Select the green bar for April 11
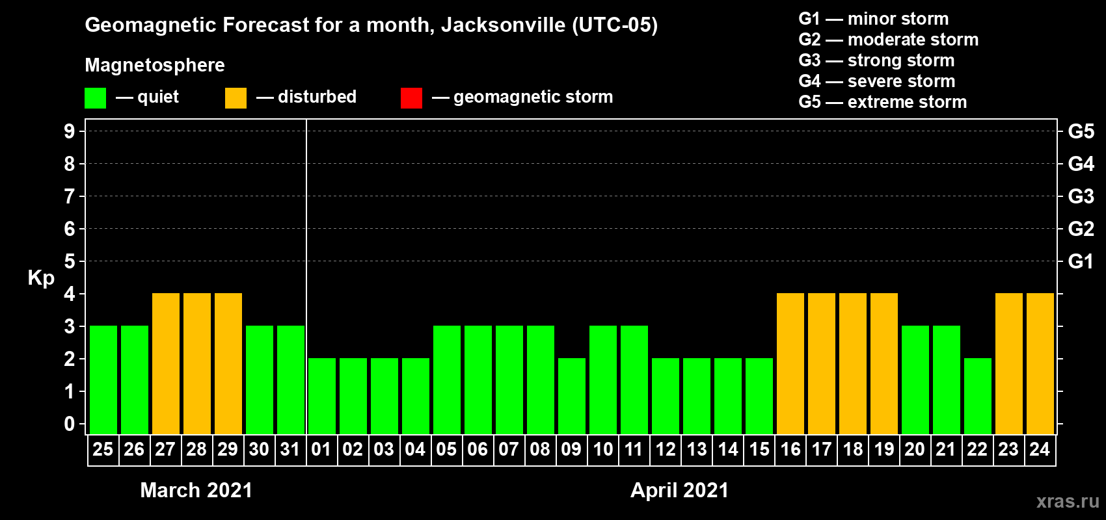This screenshot has height=520, width=1106. [634, 380]
